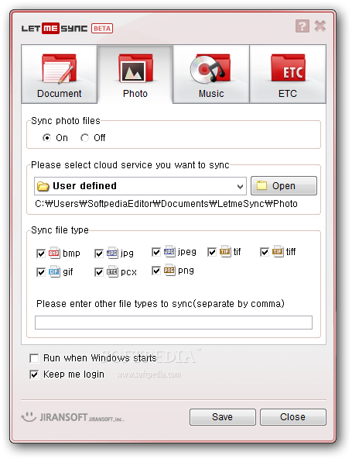Click the LetMeSync logo

(x=54, y=29)
